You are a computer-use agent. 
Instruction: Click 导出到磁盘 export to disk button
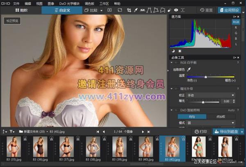[226, 132]
